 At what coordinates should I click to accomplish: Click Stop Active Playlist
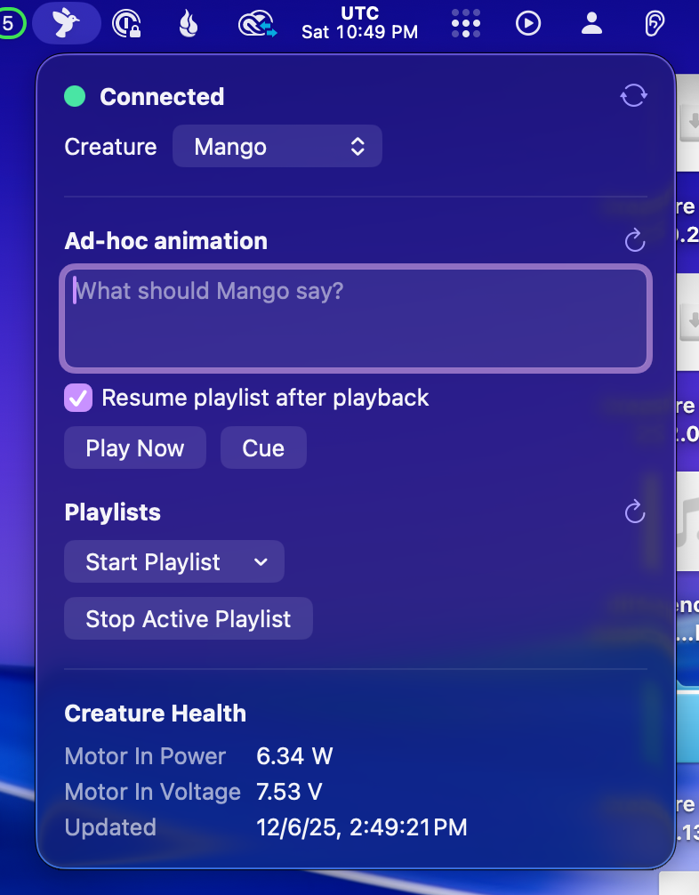point(189,618)
